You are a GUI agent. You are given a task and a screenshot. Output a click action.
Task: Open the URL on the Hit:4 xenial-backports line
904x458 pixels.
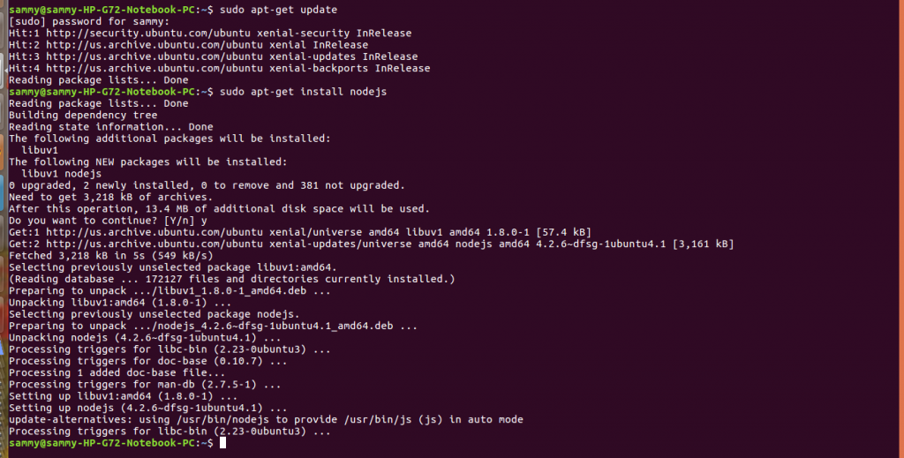click(x=154, y=68)
